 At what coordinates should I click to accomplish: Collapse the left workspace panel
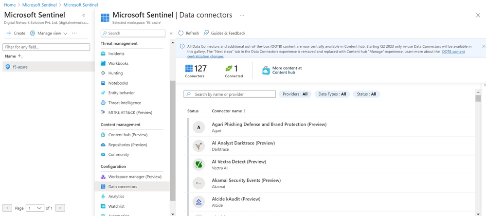[84, 16]
